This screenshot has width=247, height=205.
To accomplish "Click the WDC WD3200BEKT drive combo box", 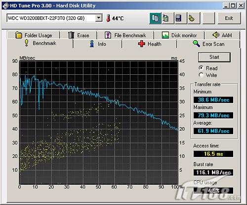I will click(x=54, y=18).
